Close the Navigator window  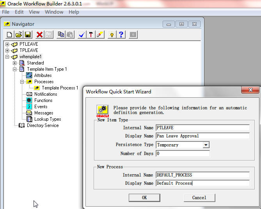pos(194,24)
